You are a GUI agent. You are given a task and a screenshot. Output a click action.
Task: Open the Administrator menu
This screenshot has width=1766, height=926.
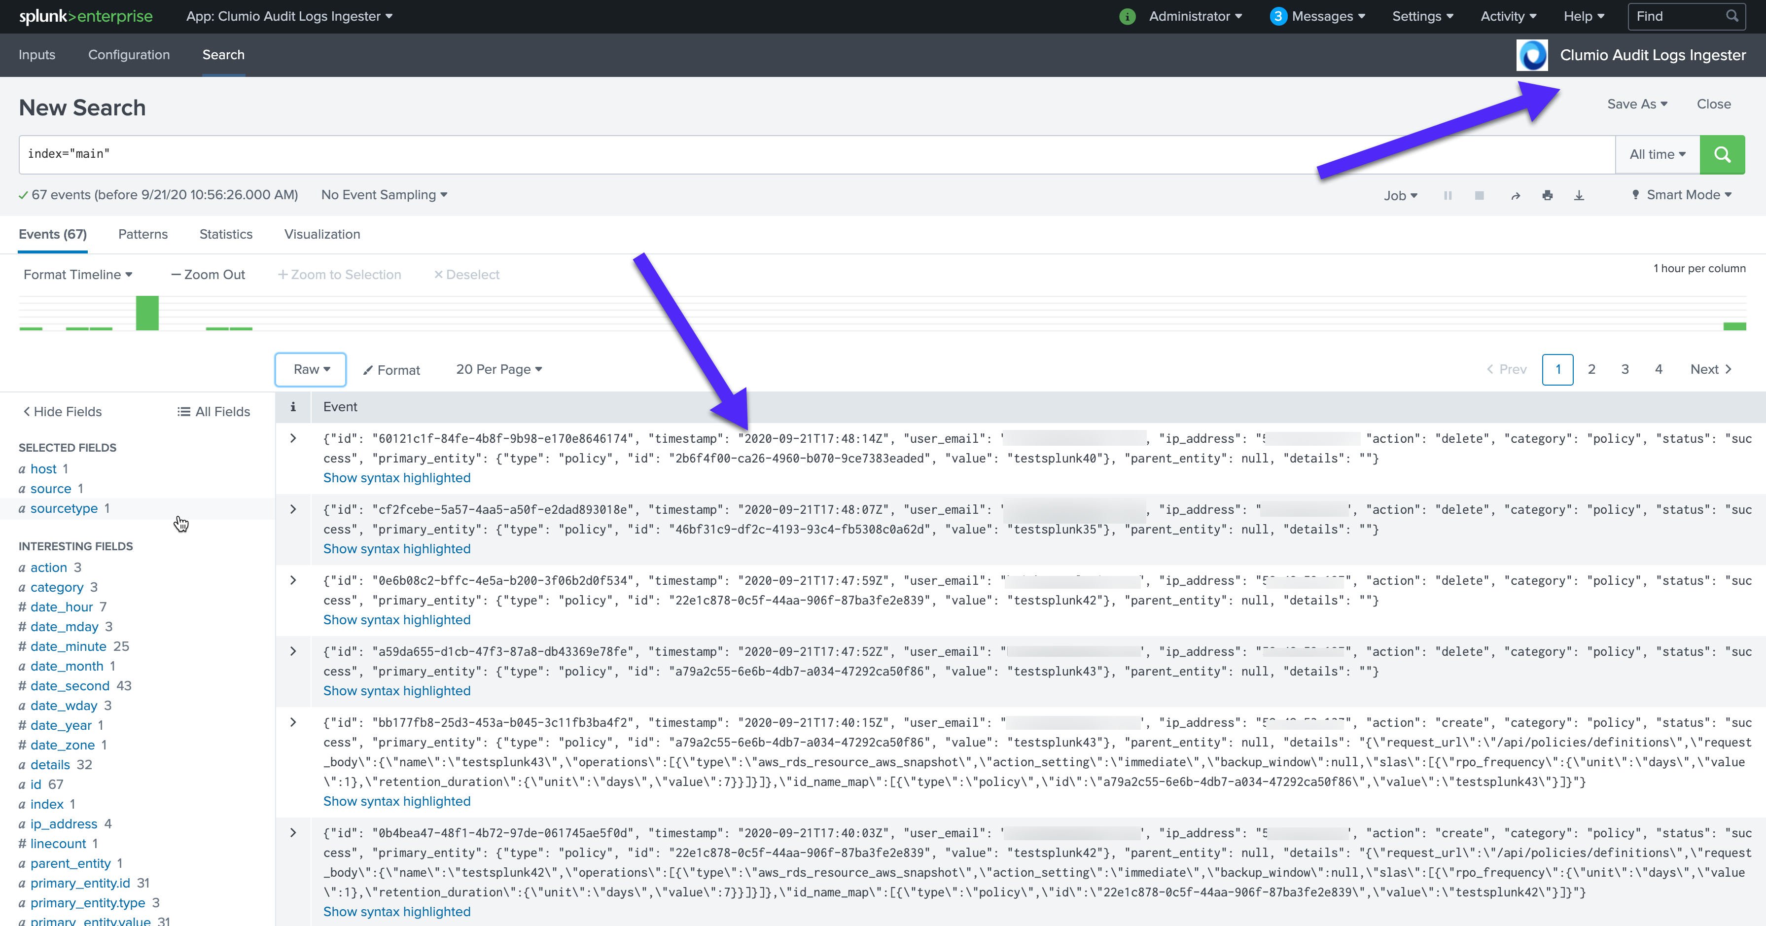[1196, 16]
